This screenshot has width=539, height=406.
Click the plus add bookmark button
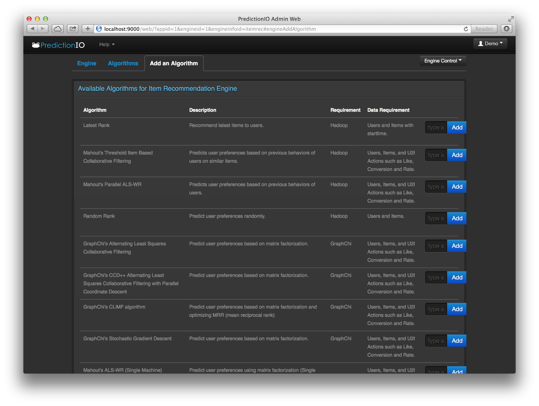click(88, 29)
